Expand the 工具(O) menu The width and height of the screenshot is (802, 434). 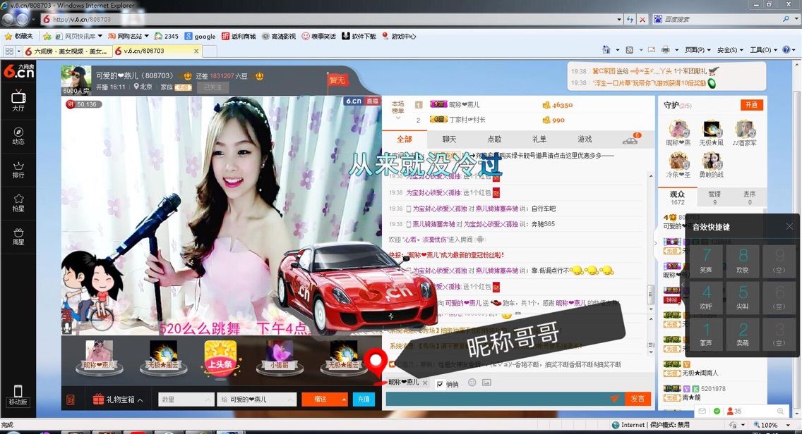[x=763, y=50]
